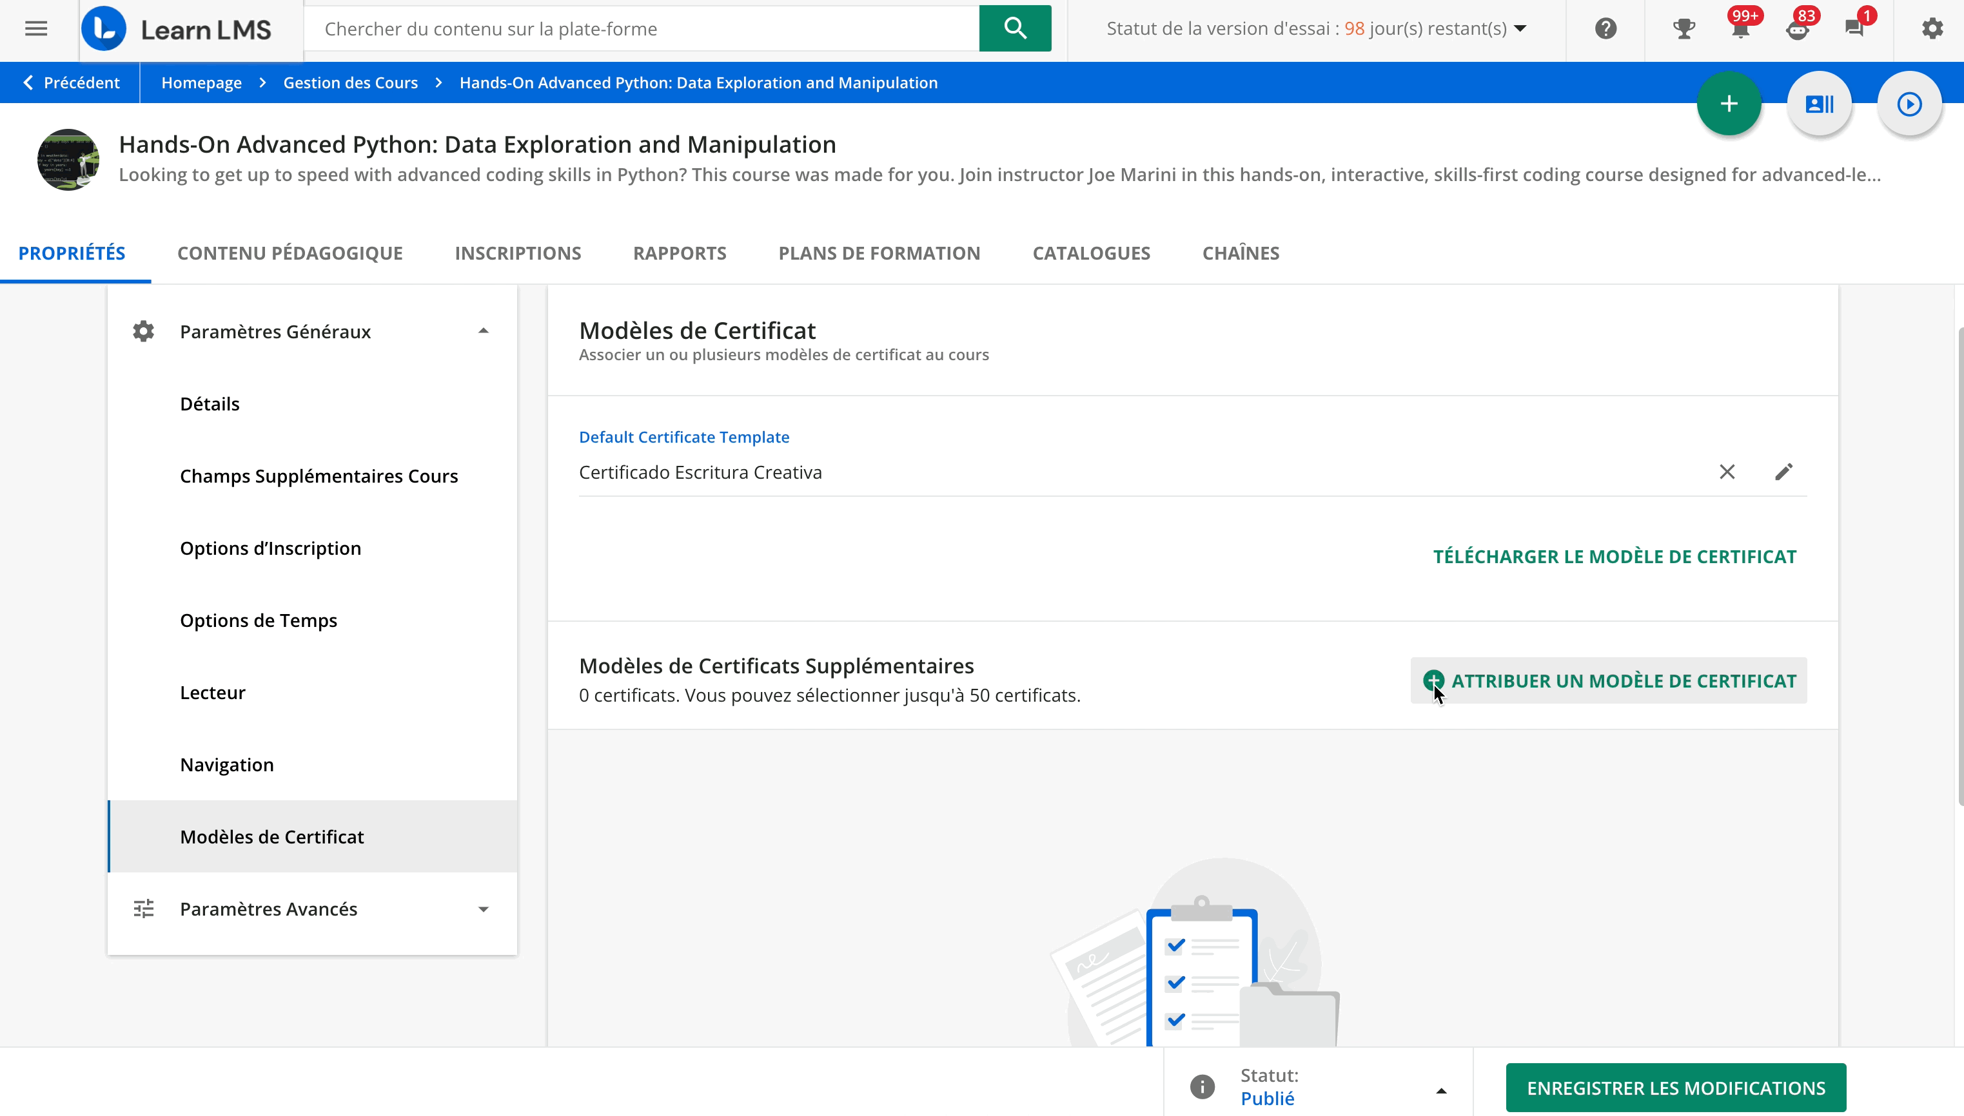Click the green plus floating action button
This screenshot has height=1116, width=1964.
pyautogui.click(x=1729, y=104)
